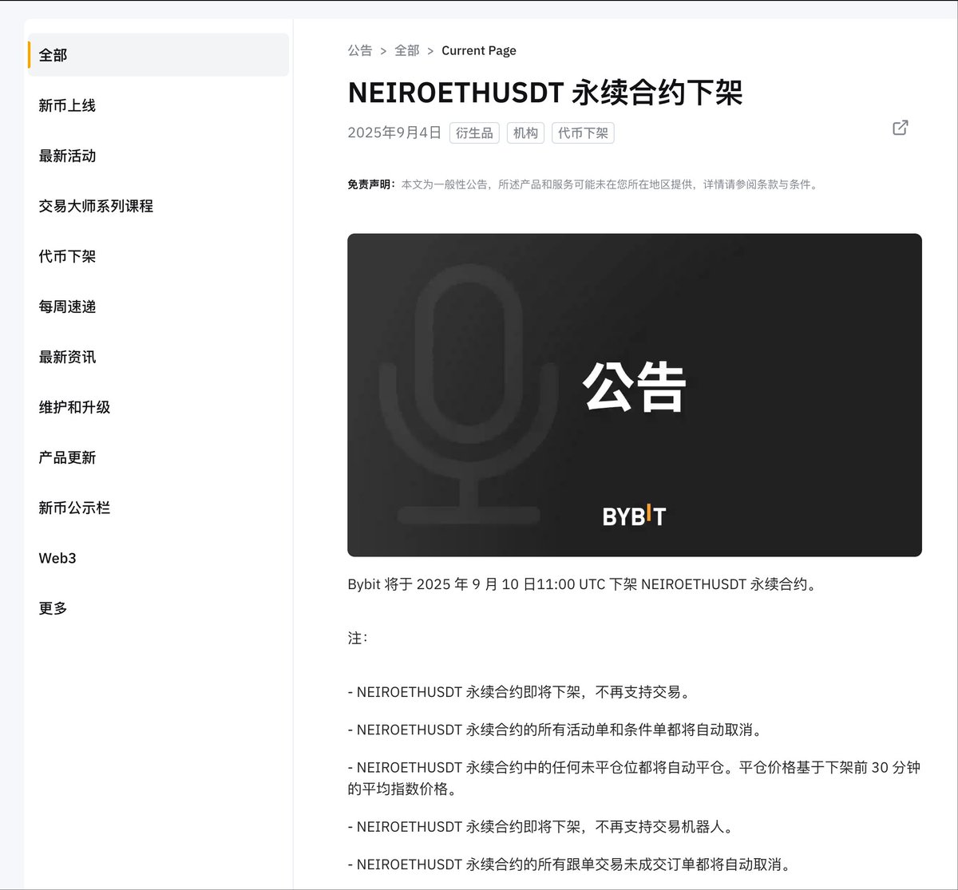Choose 最新资讯 in the sidebar
Screen dimensions: 958x890
click(x=67, y=357)
